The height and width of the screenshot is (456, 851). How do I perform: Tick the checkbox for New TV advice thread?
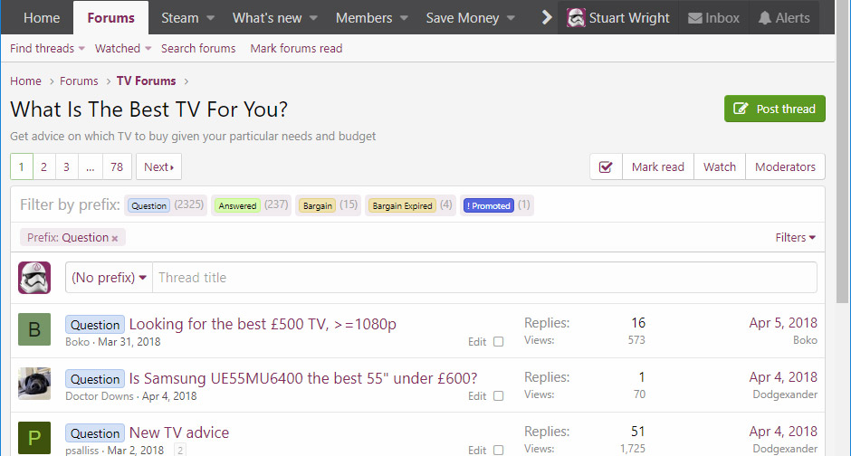tap(498, 450)
